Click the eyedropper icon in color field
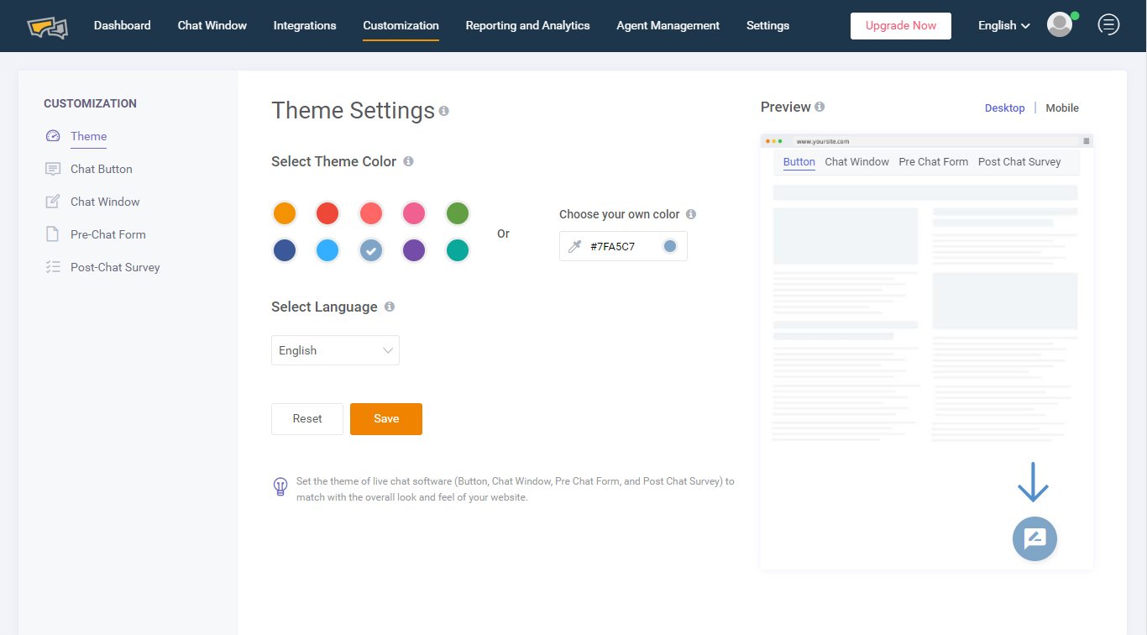The height and width of the screenshot is (635, 1147). click(575, 246)
